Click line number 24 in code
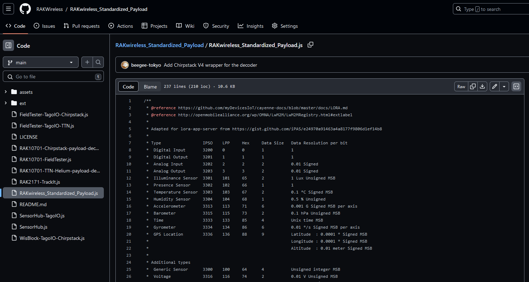Screen dimensions: 529x282 click(128, 262)
